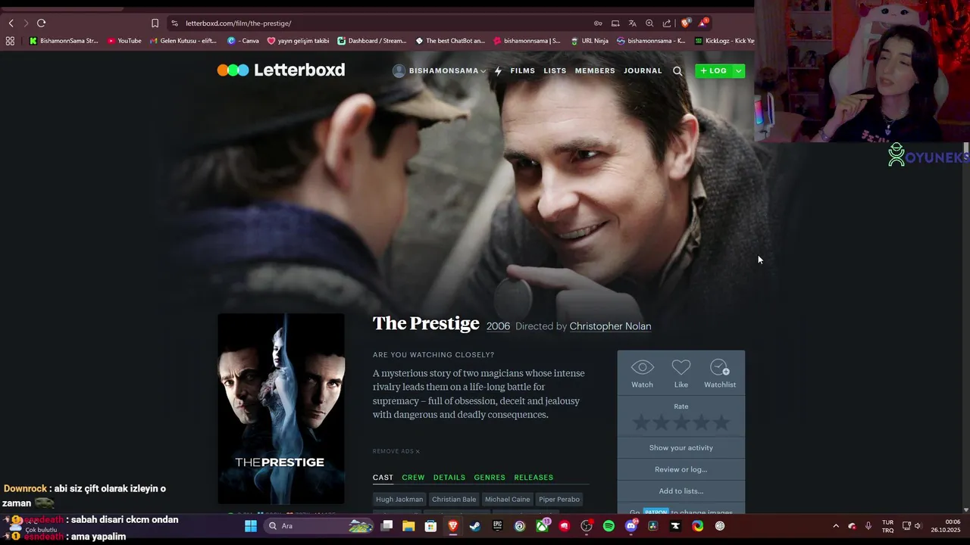Open Christopher Nolan director link

point(610,326)
